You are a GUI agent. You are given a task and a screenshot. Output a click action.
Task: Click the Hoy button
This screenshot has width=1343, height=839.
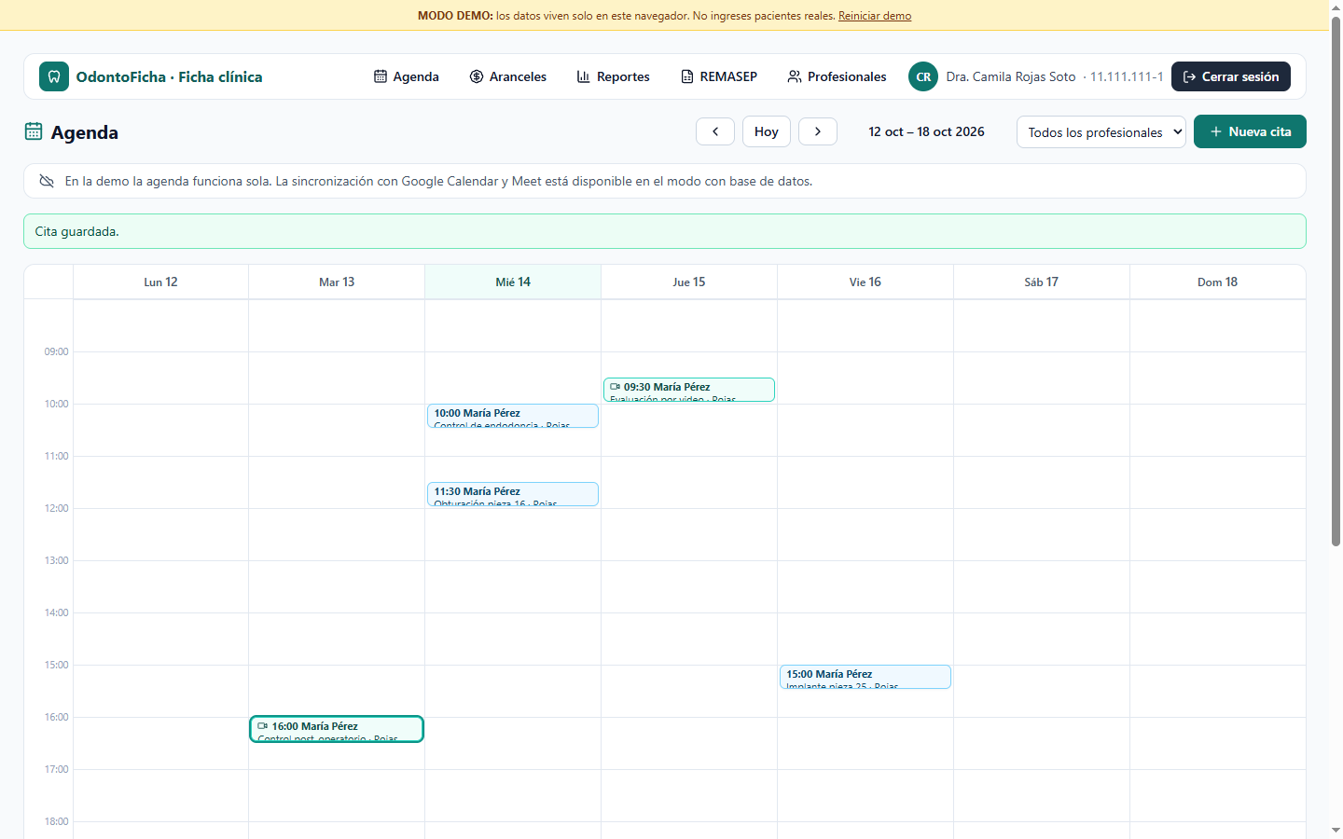click(x=767, y=131)
